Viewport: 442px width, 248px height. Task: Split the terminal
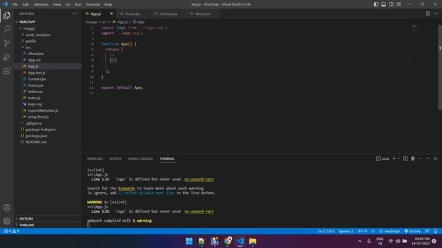pyautogui.click(x=405, y=158)
